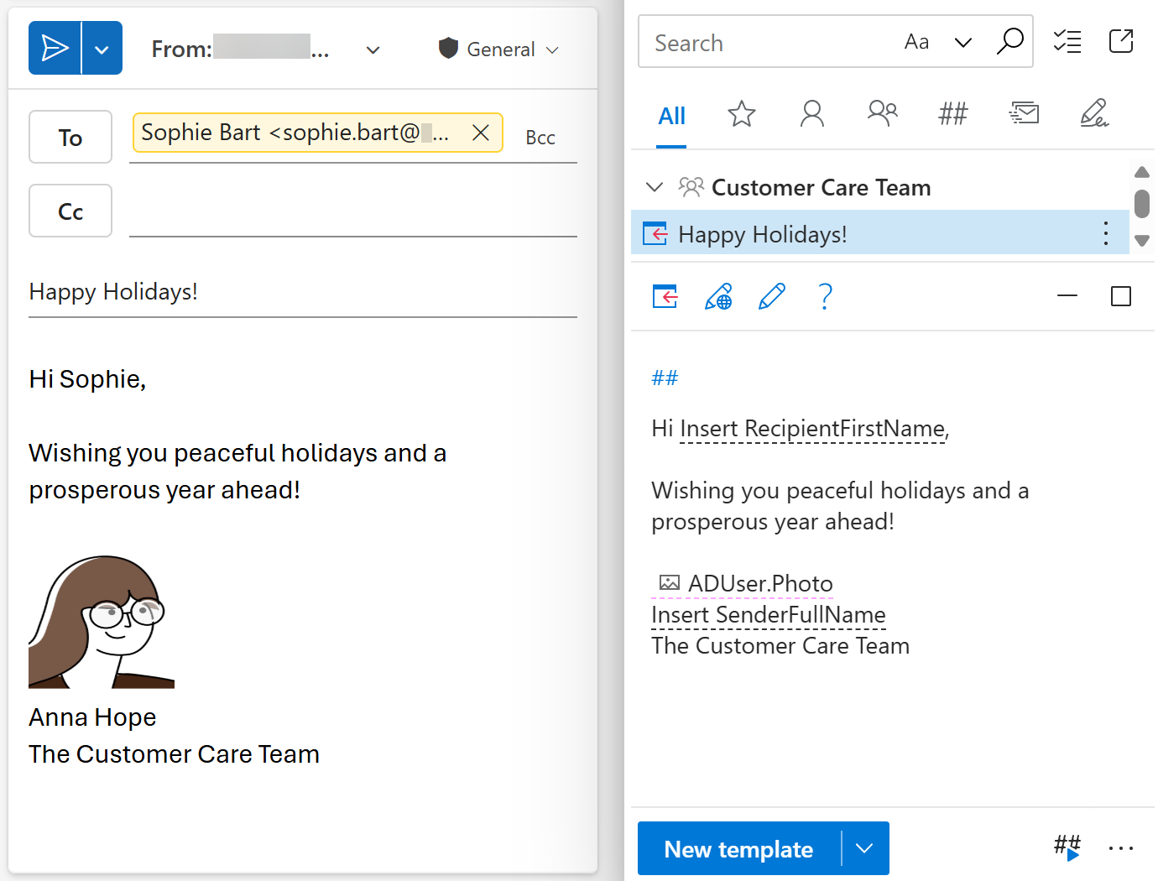Remove Sophie Bart from the To field
The height and width of the screenshot is (881, 1158).
click(480, 132)
